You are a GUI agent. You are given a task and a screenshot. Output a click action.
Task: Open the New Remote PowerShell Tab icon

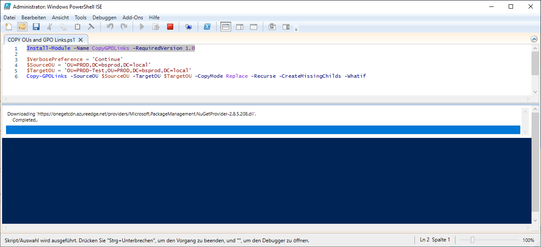point(188,27)
